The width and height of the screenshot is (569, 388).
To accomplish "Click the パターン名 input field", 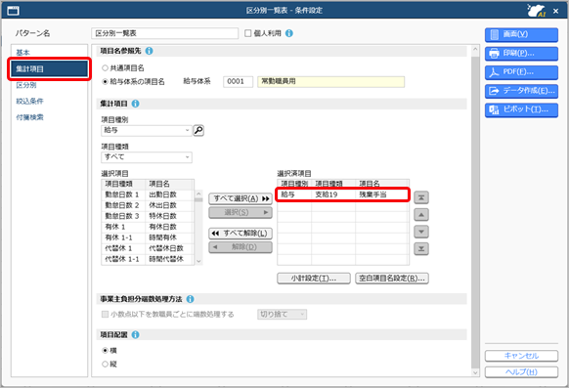I will 165,33.
